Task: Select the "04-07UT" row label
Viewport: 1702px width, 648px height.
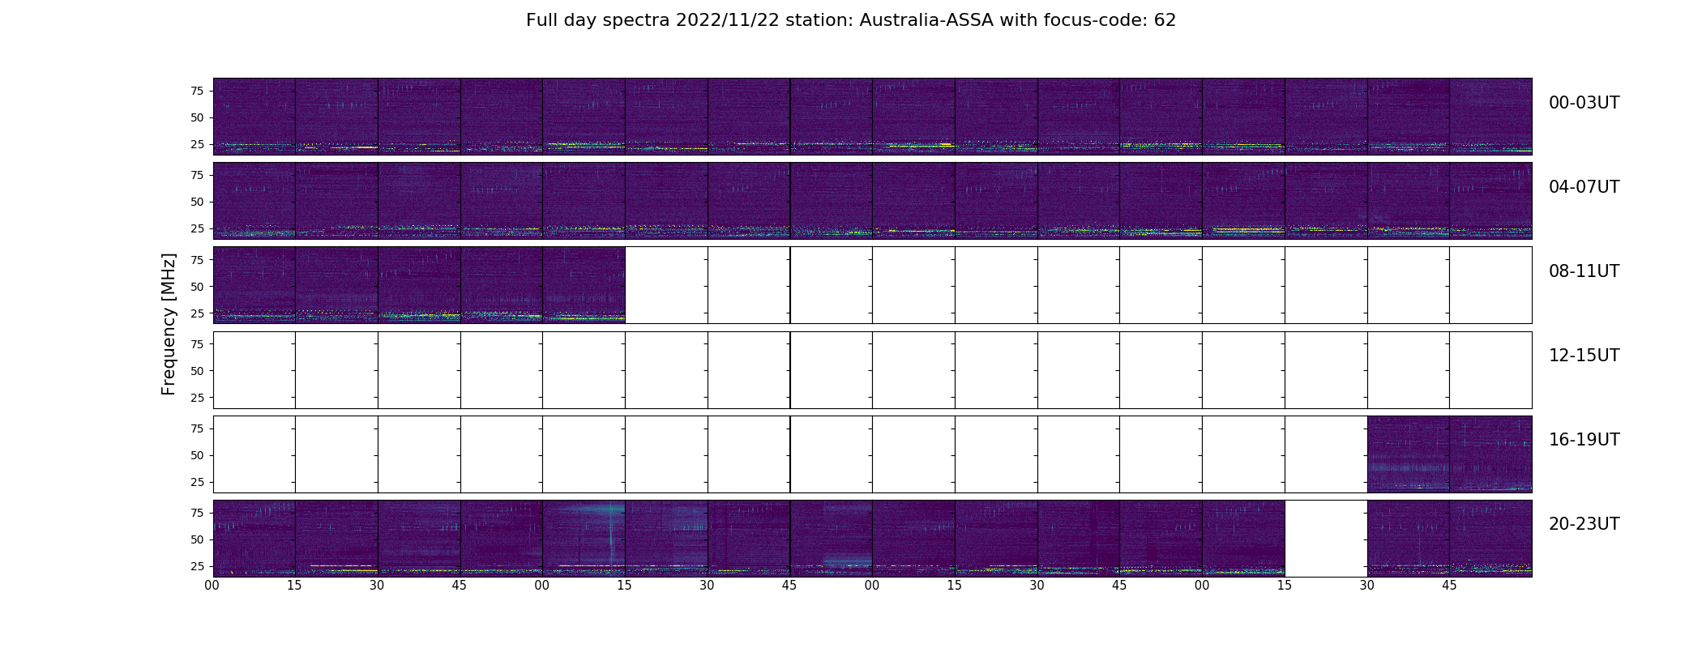Action: (1584, 187)
